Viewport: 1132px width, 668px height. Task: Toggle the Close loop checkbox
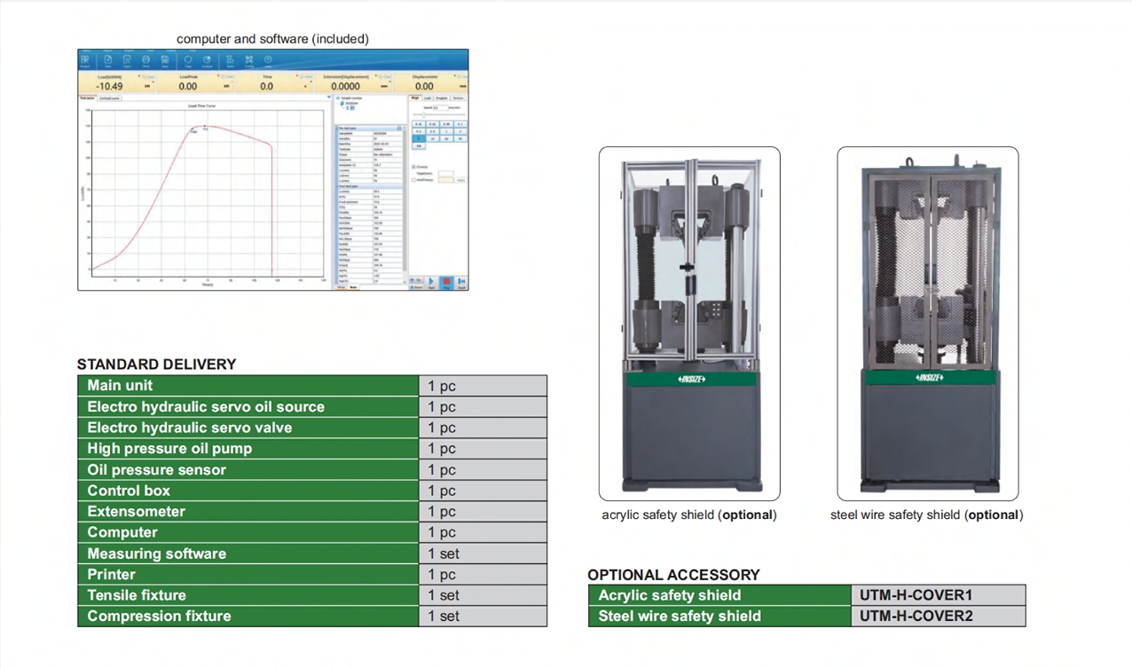coord(414,167)
